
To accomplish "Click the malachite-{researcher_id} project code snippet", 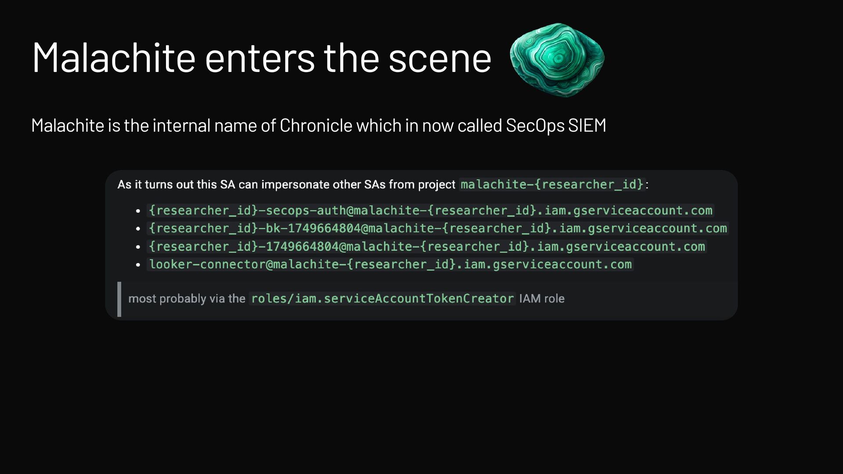I will tap(551, 184).
